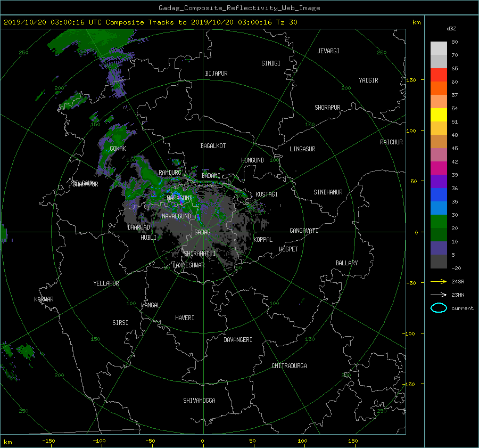The height and width of the screenshot is (448, 479).
Task: Pick the dark gray -20 dBZ swatch
Action: click(439, 262)
